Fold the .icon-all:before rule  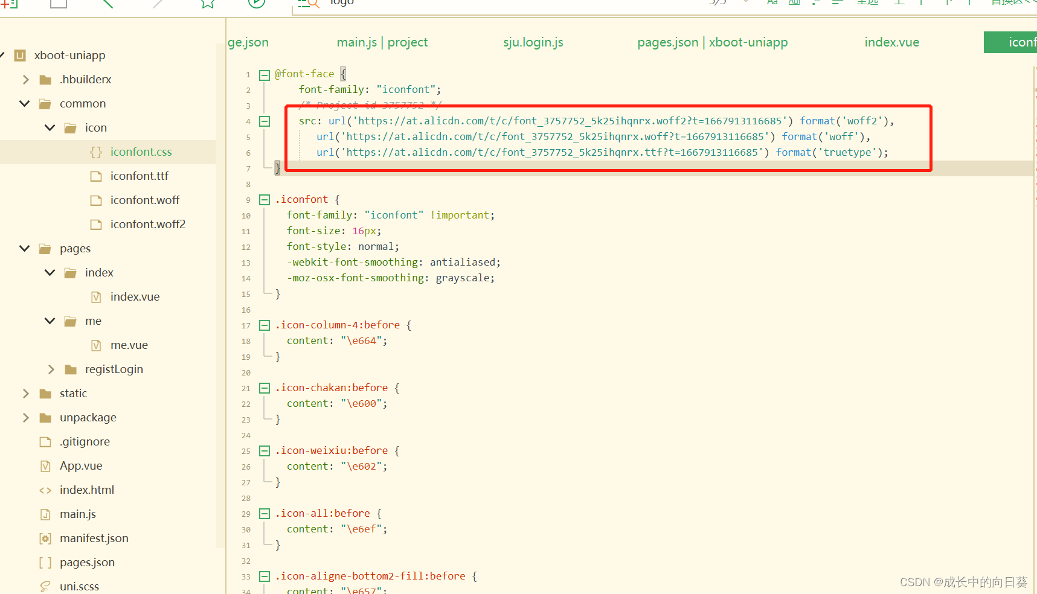coord(265,514)
